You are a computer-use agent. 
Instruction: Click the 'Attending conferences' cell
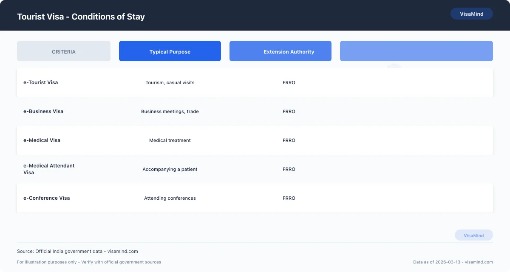coord(170,198)
